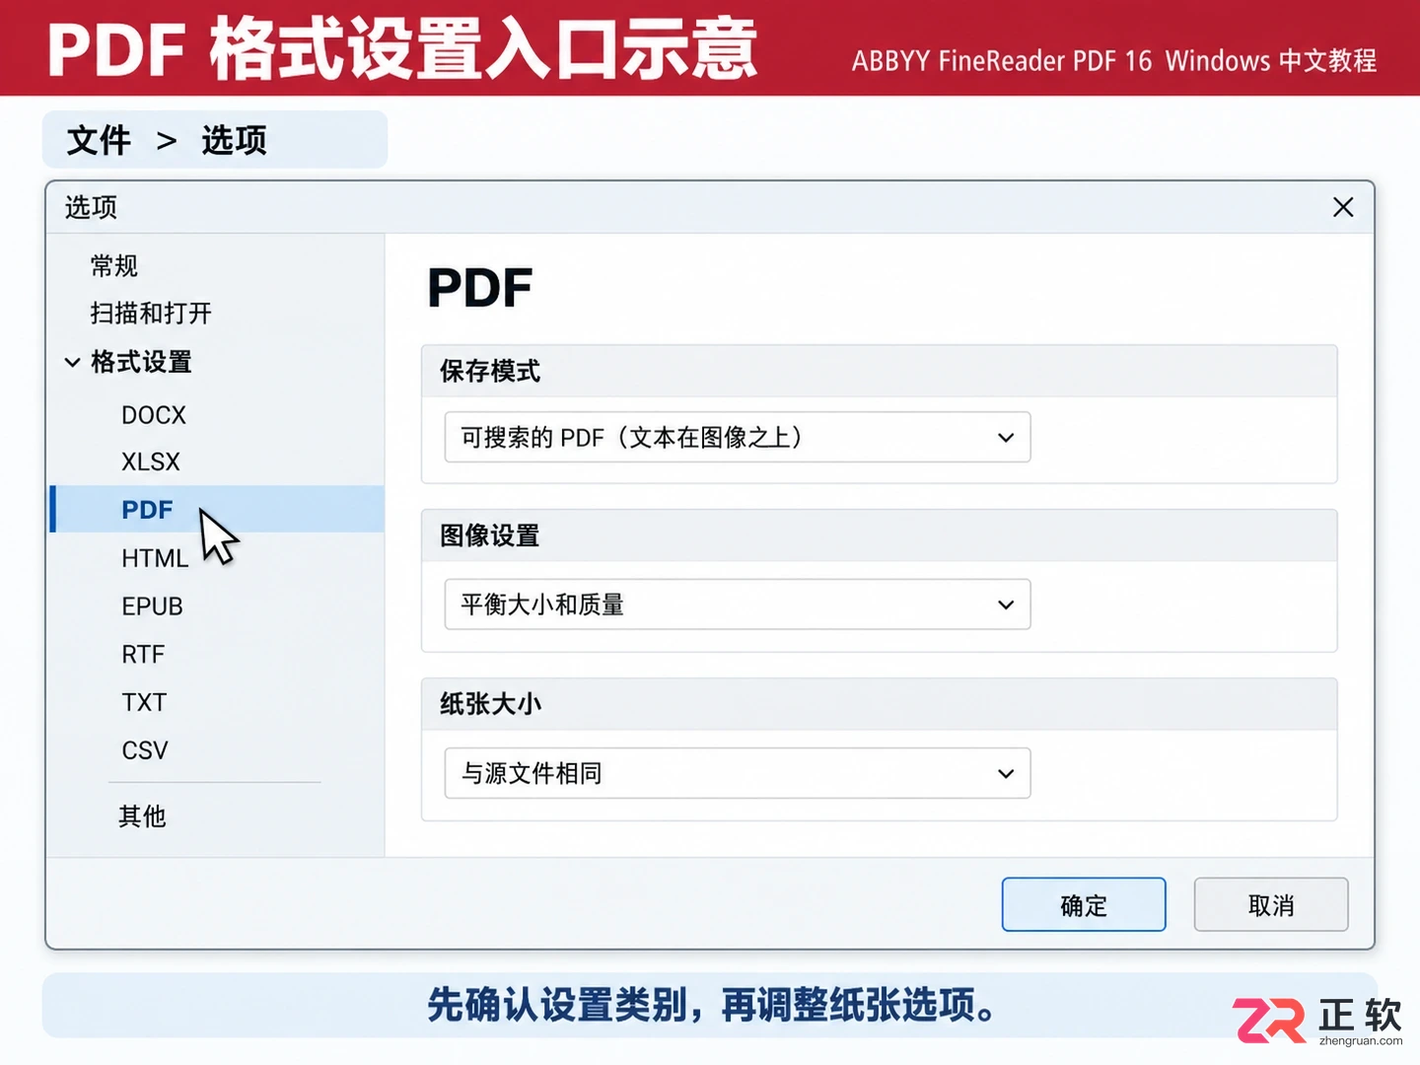Viewport: 1420px width, 1065px height.
Task: Open the EPUB format settings
Action: (x=153, y=606)
